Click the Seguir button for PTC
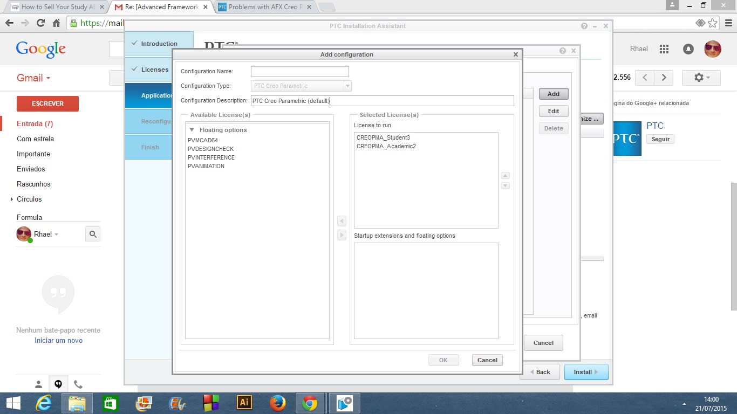 [660, 139]
